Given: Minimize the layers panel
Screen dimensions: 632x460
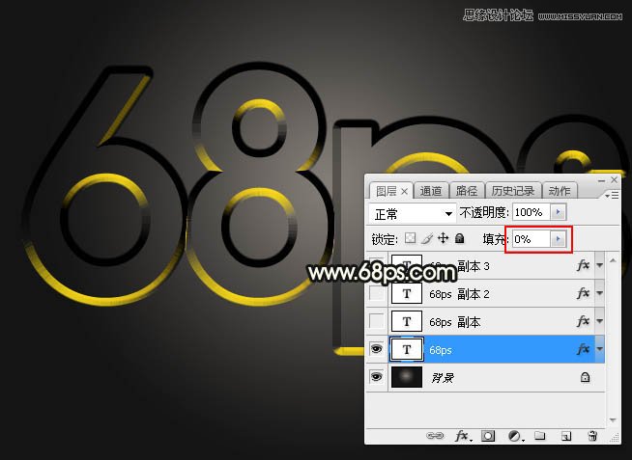Looking at the screenshot, I should [601, 180].
